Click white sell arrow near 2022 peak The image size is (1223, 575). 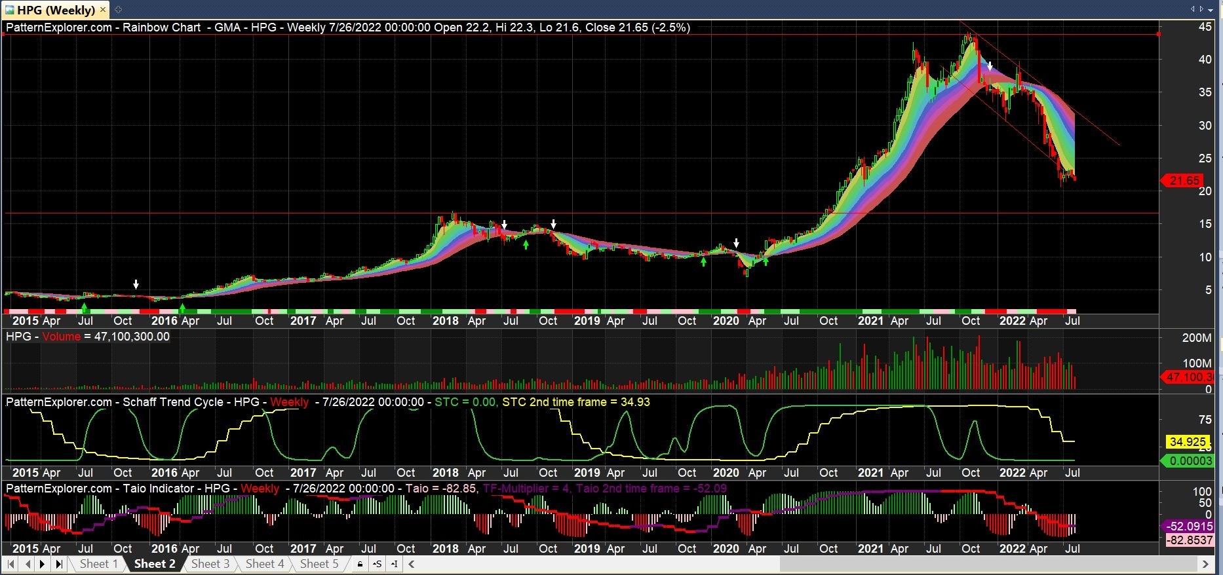tap(990, 67)
